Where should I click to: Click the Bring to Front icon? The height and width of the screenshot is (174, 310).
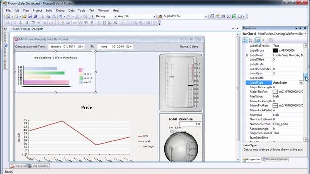coord(135,23)
